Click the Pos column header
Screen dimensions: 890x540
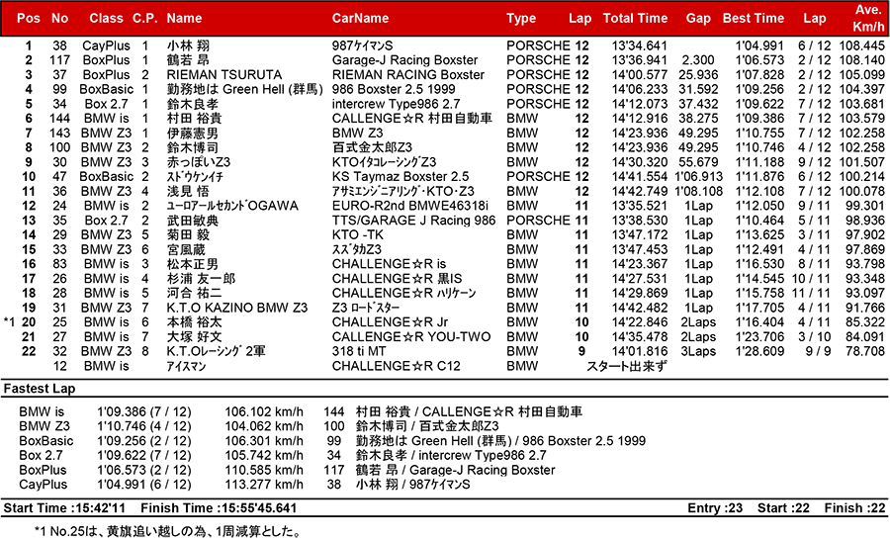click(x=29, y=18)
